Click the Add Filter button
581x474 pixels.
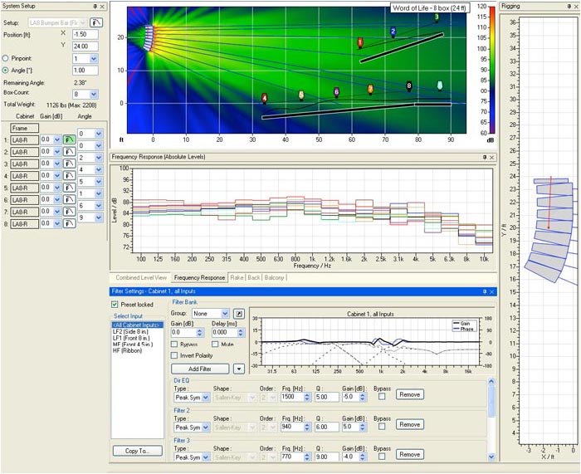pyautogui.click(x=199, y=368)
